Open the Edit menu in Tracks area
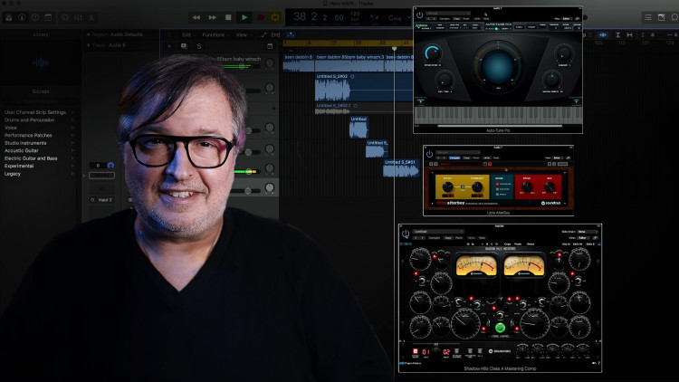The image size is (679, 382). pyautogui.click(x=187, y=34)
